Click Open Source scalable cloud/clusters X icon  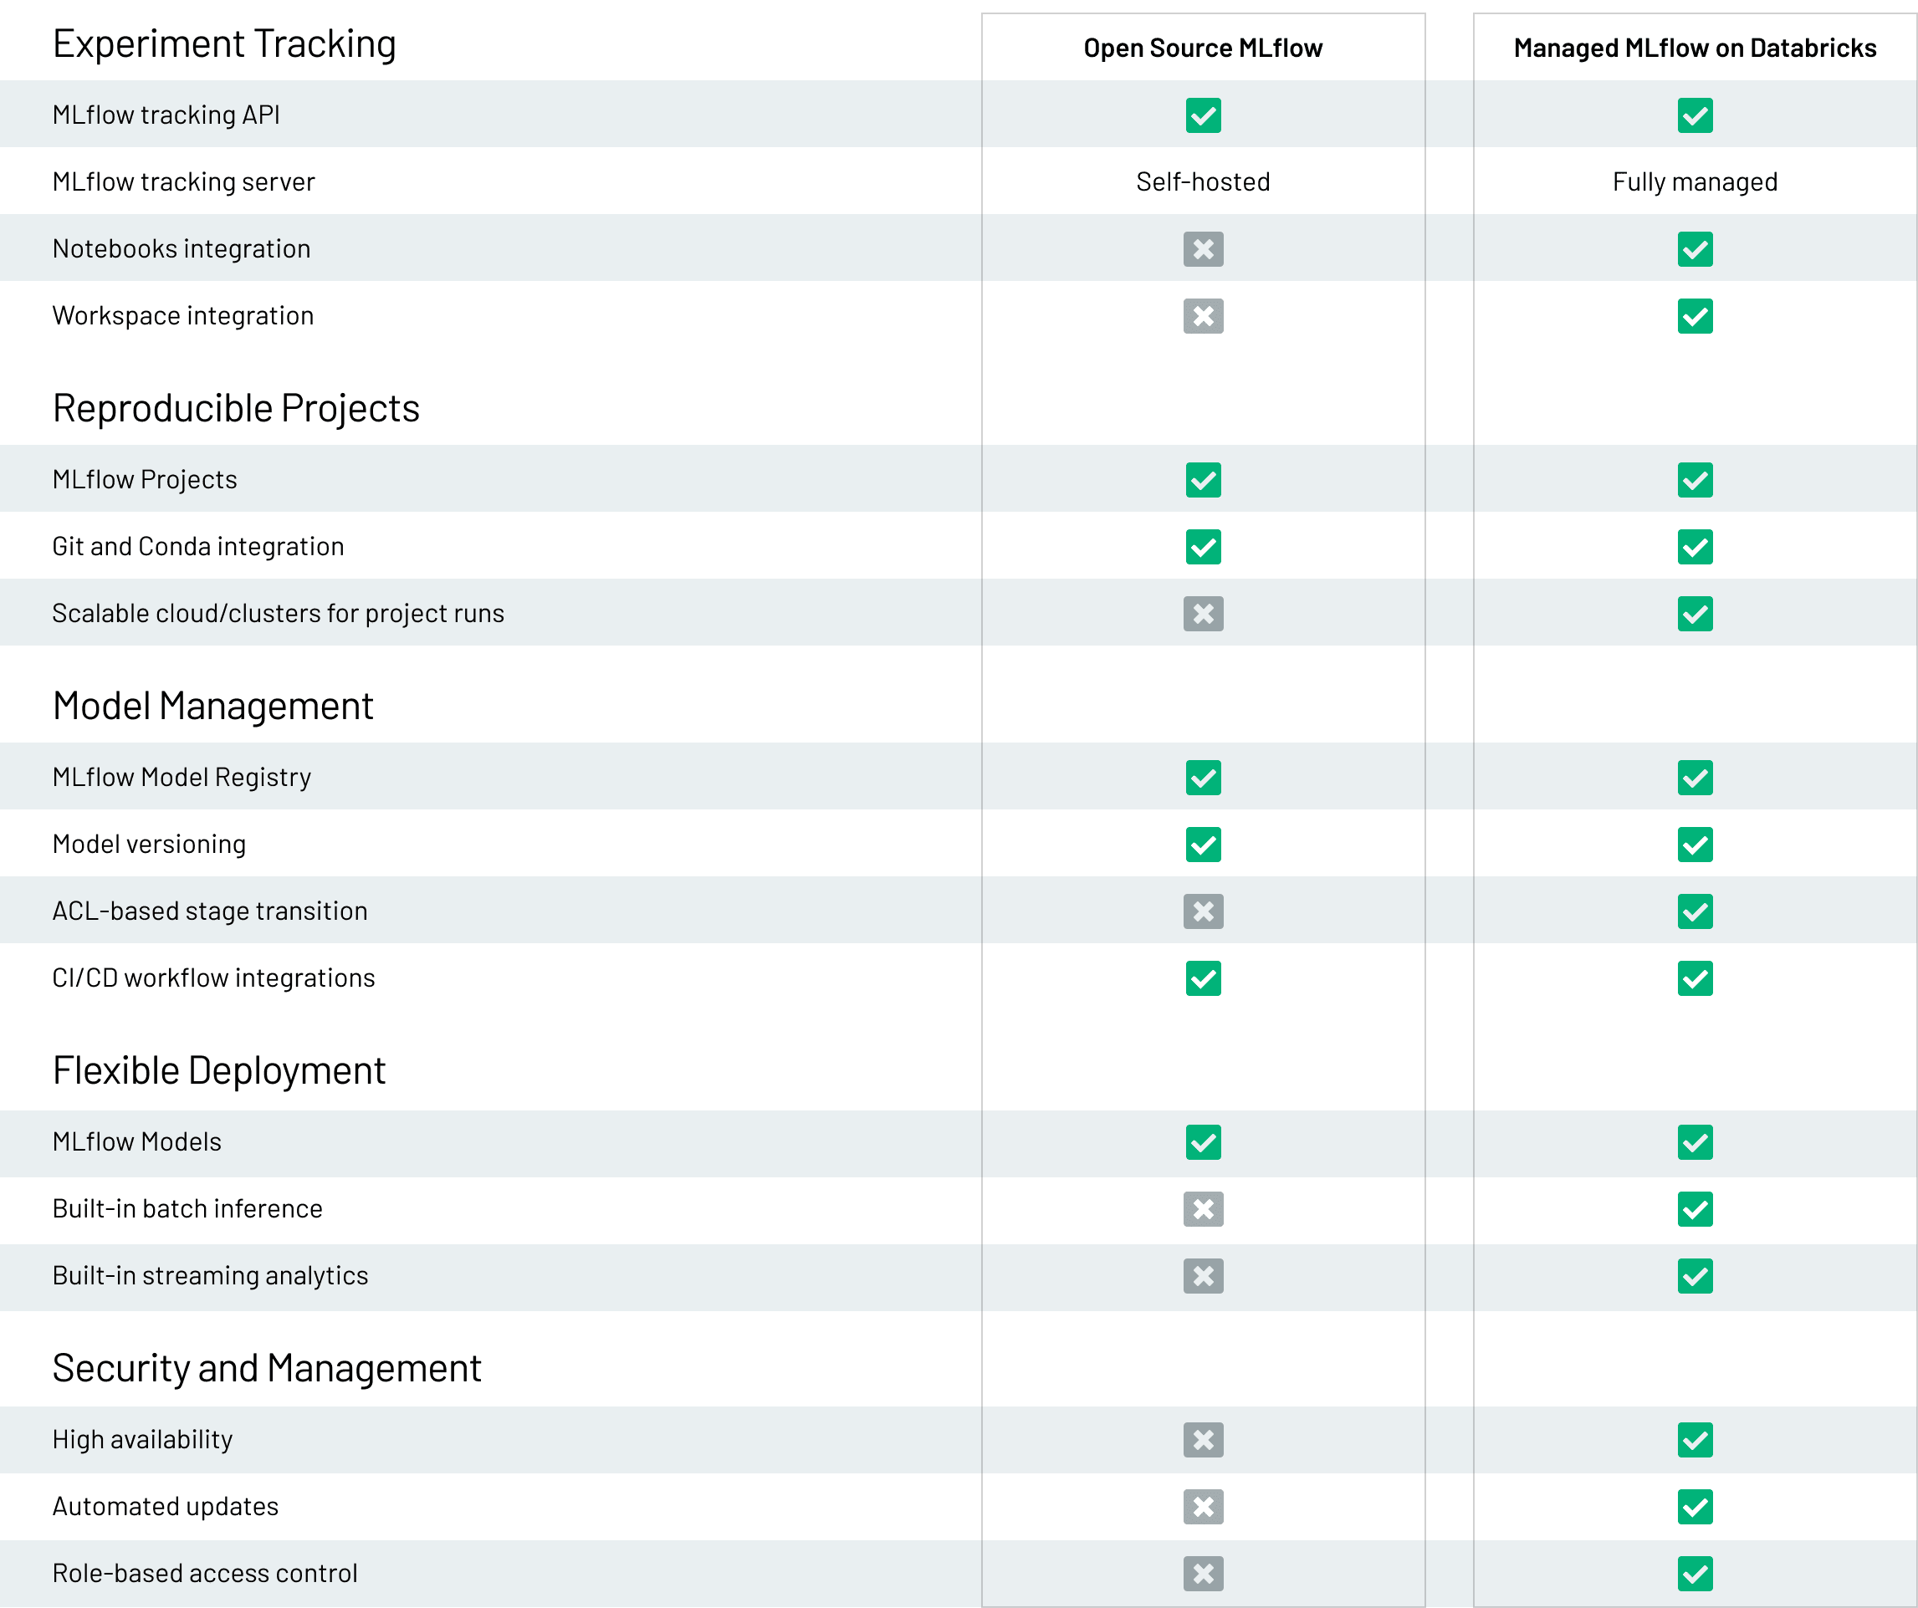click(x=1203, y=614)
